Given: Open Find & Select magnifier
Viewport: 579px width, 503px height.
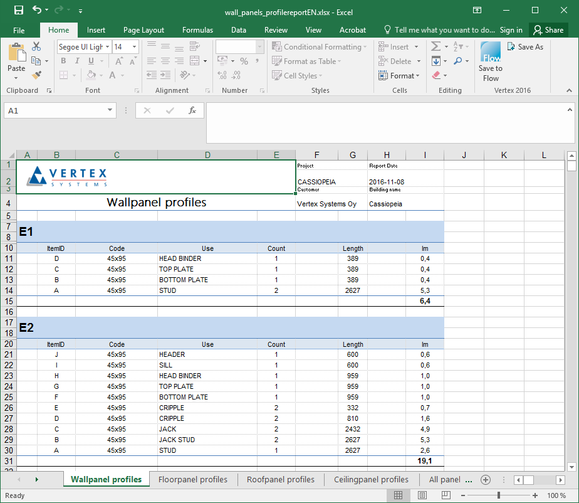Looking at the screenshot, I should (459, 61).
